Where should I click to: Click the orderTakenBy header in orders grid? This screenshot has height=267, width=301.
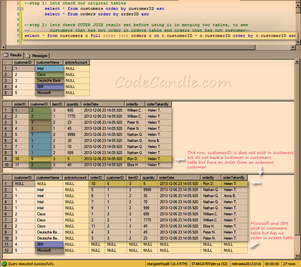tap(158, 104)
